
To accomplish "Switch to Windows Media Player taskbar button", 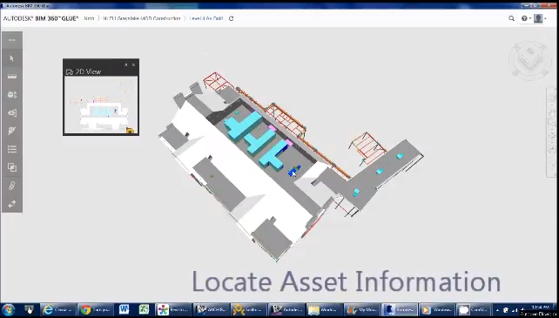I will (x=437, y=310).
